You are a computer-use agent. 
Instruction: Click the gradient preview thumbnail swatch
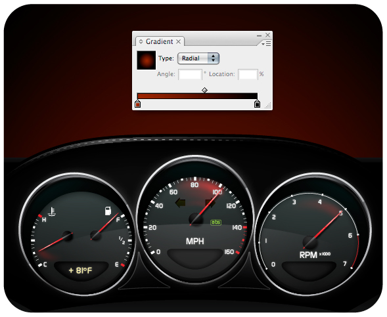tap(147, 60)
